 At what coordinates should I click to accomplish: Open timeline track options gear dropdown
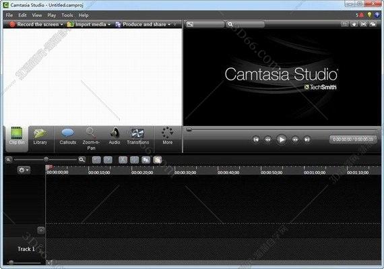[24, 170]
